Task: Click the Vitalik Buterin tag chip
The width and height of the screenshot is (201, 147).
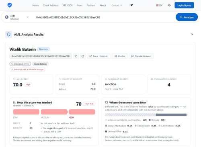Action: point(40,64)
